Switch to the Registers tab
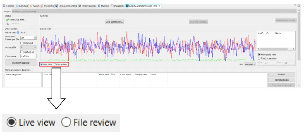304x135 pixels. [22, 6]
